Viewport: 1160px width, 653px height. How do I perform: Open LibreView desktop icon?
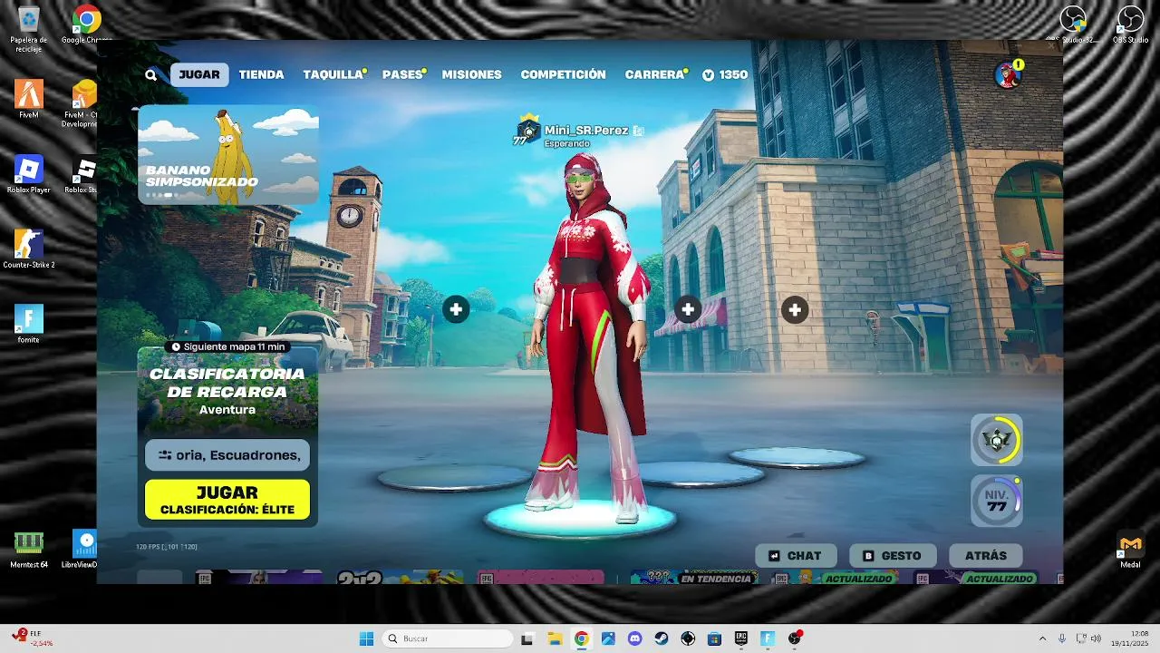coord(82,549)
